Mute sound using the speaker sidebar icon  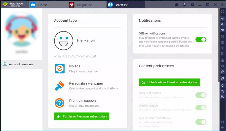click(x=223, y=30)
